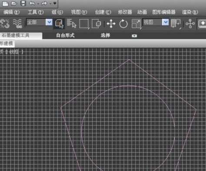
Task: Click the Bind to Space Warp icon
Action: coord(17,23)
